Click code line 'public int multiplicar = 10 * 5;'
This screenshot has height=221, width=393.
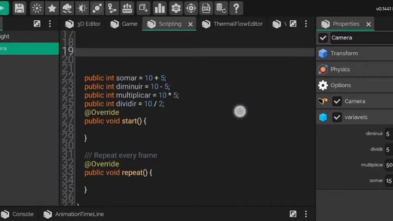[131, 95]
